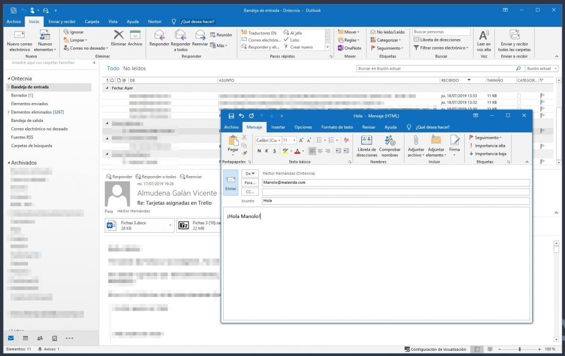Open the Fichas 3.docx attachment

(140, 225)
